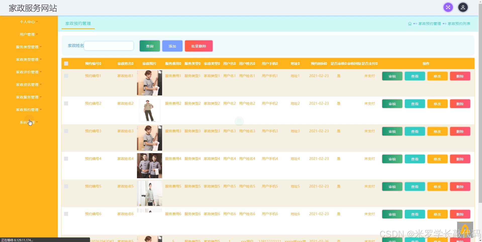Check the row for 预约编号1
The width and height of the screenshot is (482, 242).
[x=66, y=76]
